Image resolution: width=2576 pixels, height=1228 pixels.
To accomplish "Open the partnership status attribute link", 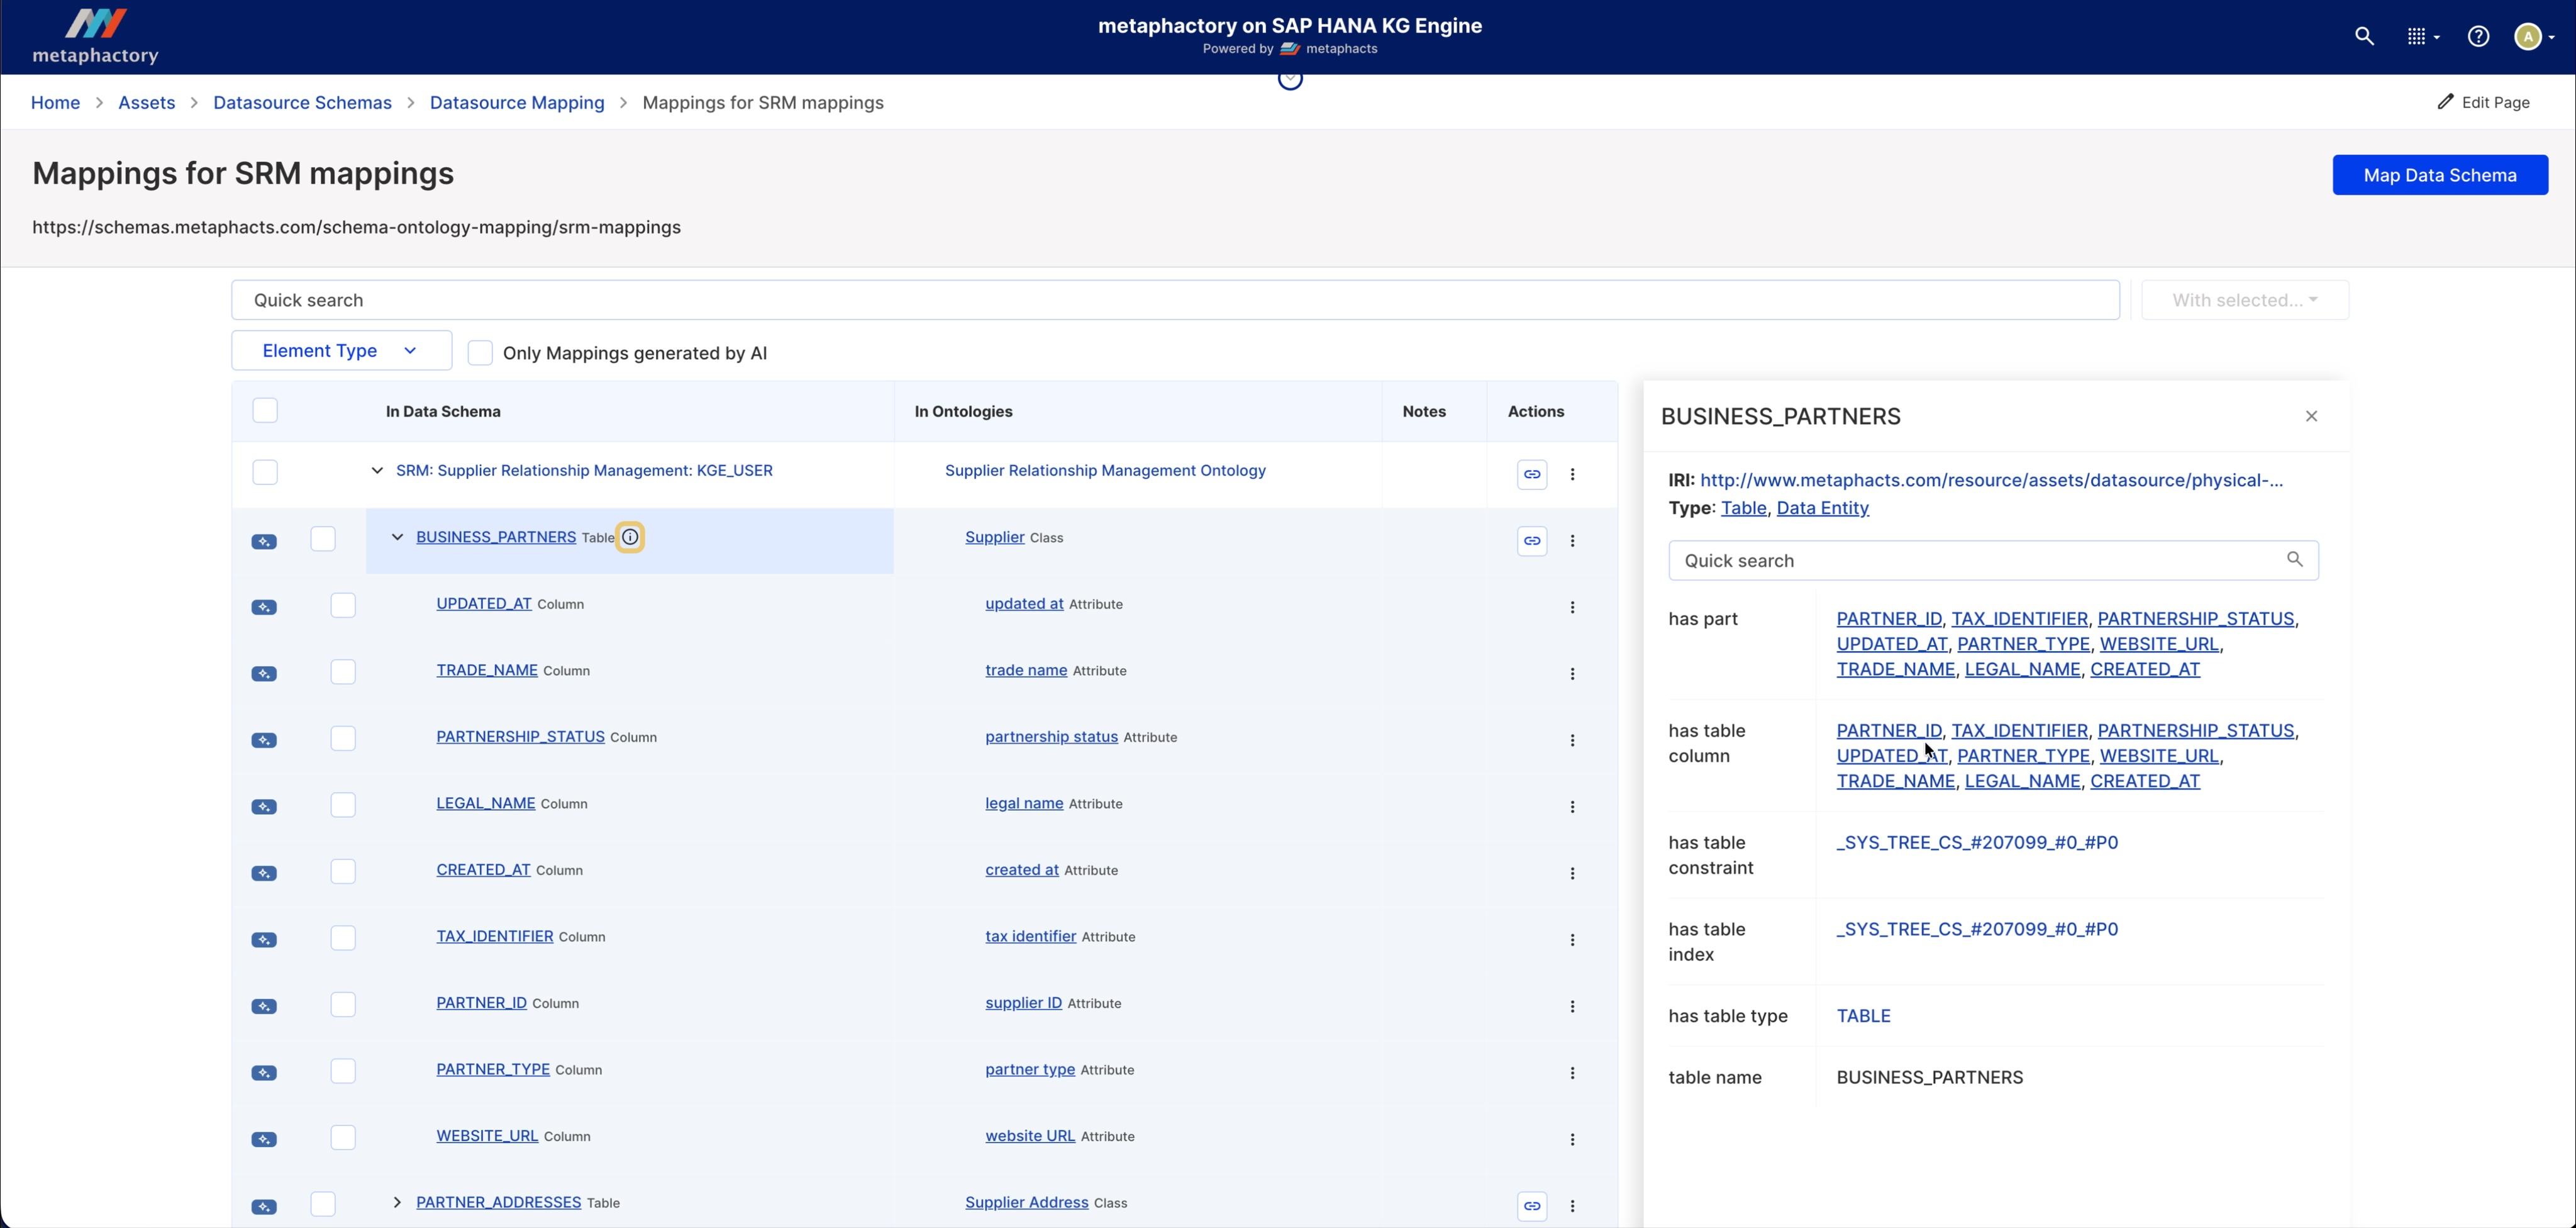I will [x=1051, y=737].
